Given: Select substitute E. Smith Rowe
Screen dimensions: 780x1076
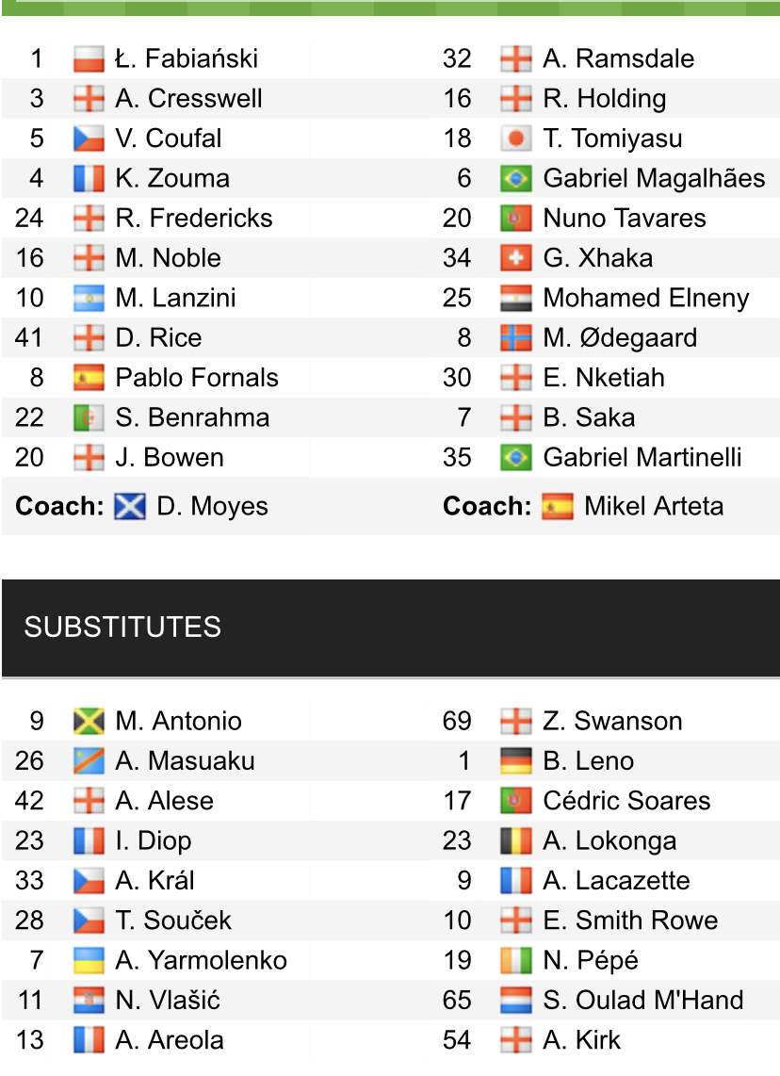Looking at the screenshot, I should pos(630,921).
